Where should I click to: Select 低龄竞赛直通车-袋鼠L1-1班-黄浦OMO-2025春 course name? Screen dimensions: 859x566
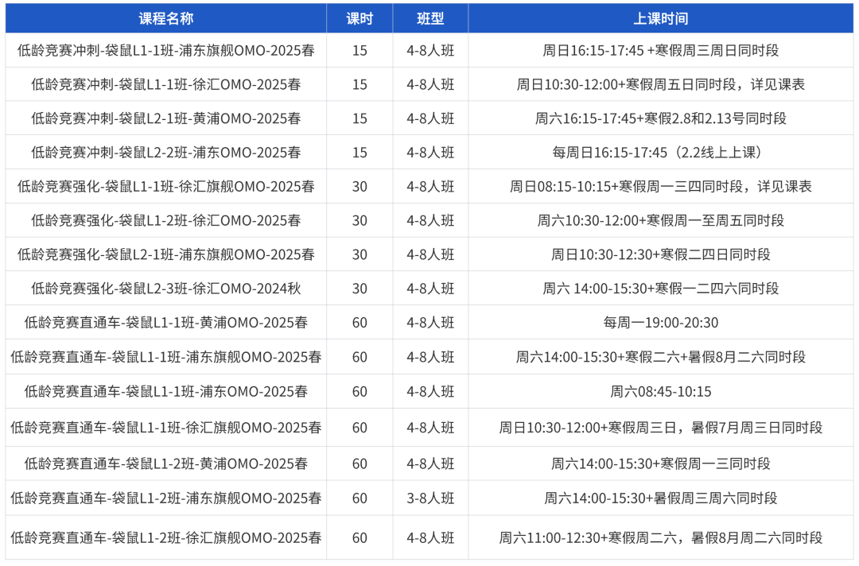166,323
